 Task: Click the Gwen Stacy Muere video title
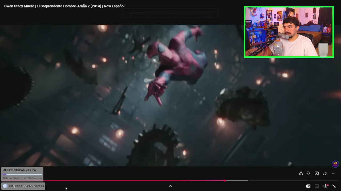pyautogui.click(x=64, y=6)
